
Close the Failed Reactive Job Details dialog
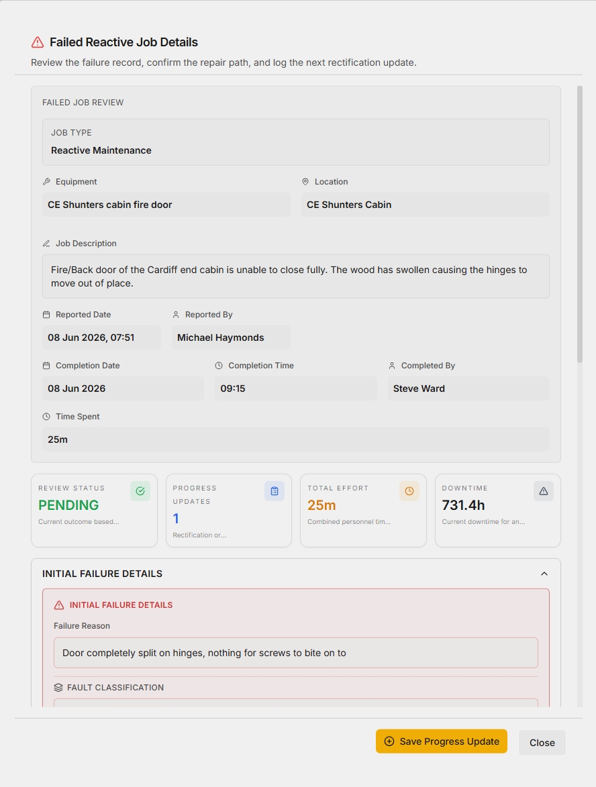[x=542, y=743]
